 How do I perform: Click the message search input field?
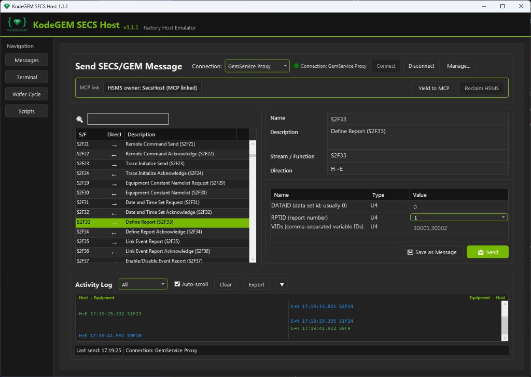(x=128, y=119)
